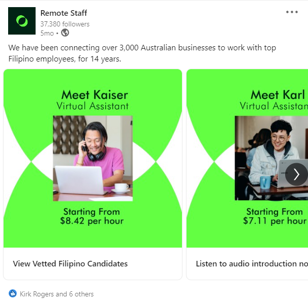Click the Remote Staff logo avatar
Screen dimensions: 308x301
[22, 21]
